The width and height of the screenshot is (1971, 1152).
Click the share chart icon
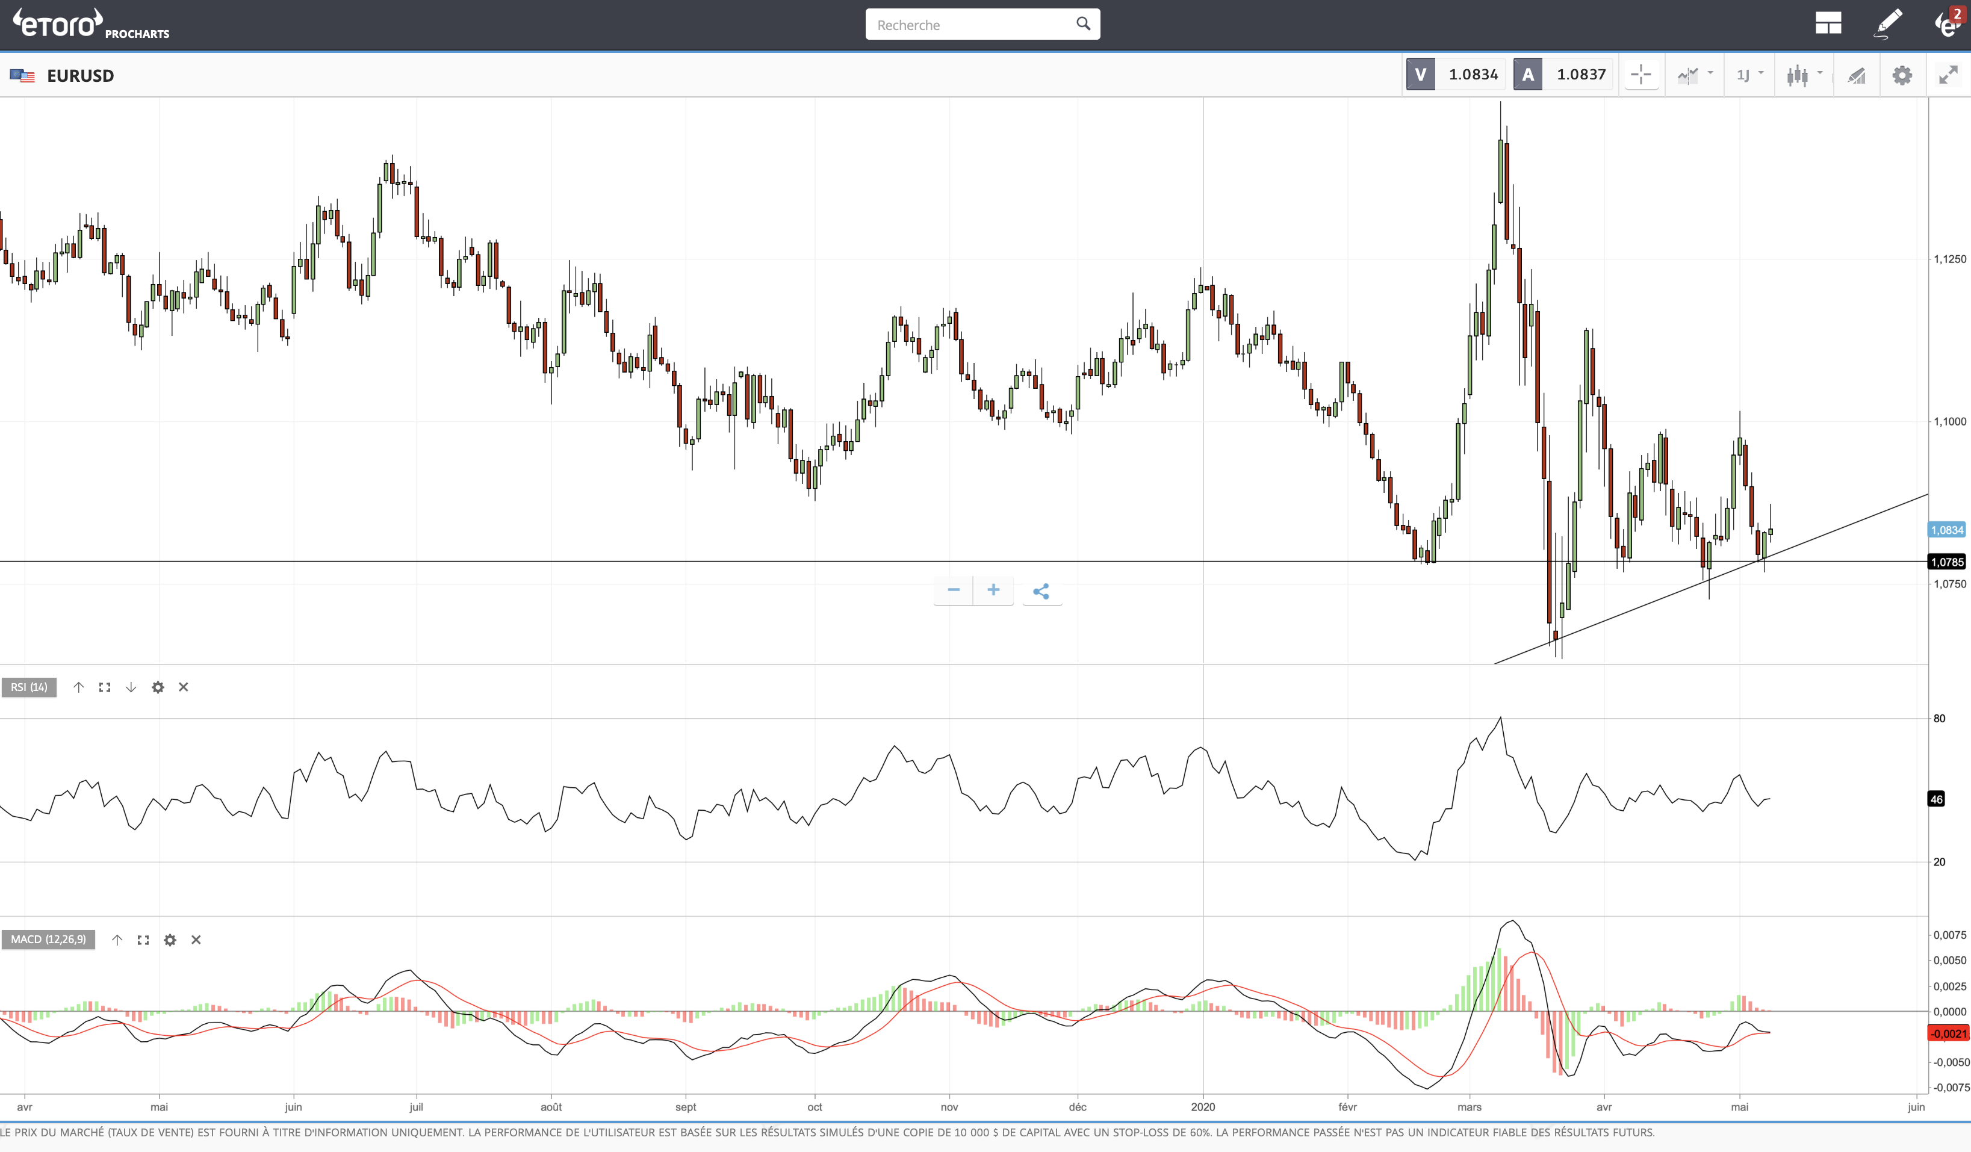(x=1041, y=591)
